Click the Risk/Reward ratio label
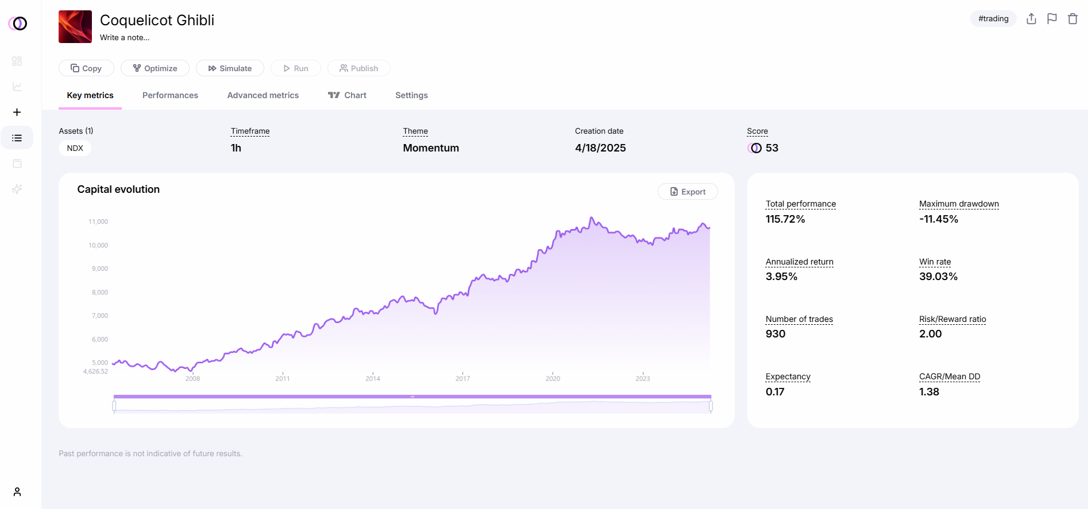Screen dimensions: 1088x509 coord(952,319)
